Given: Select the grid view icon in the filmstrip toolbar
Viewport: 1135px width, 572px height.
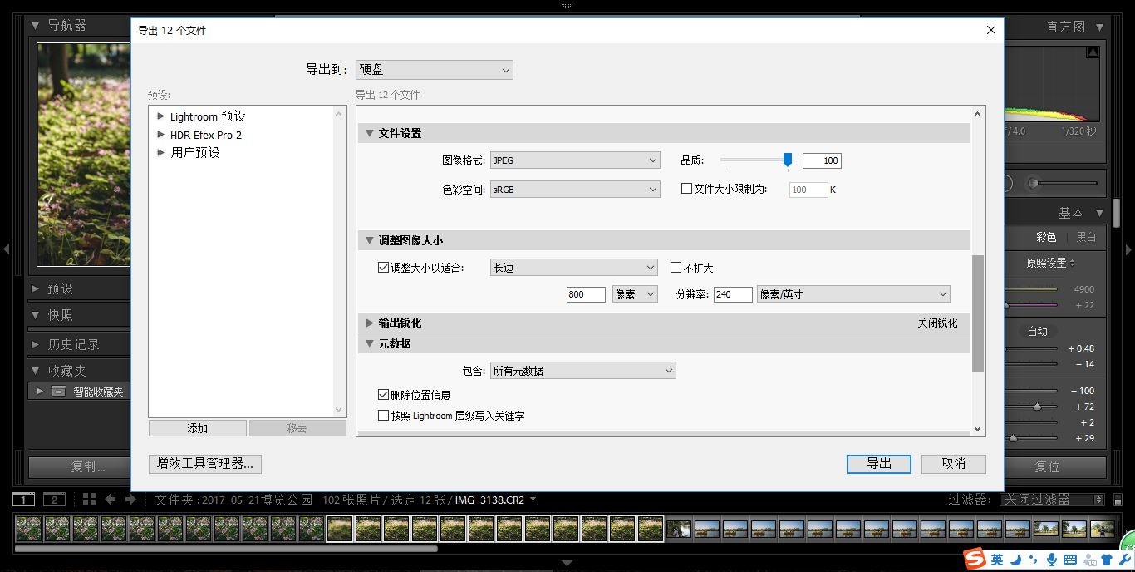Looking at the screenshot, I should [x=89, y=500].
